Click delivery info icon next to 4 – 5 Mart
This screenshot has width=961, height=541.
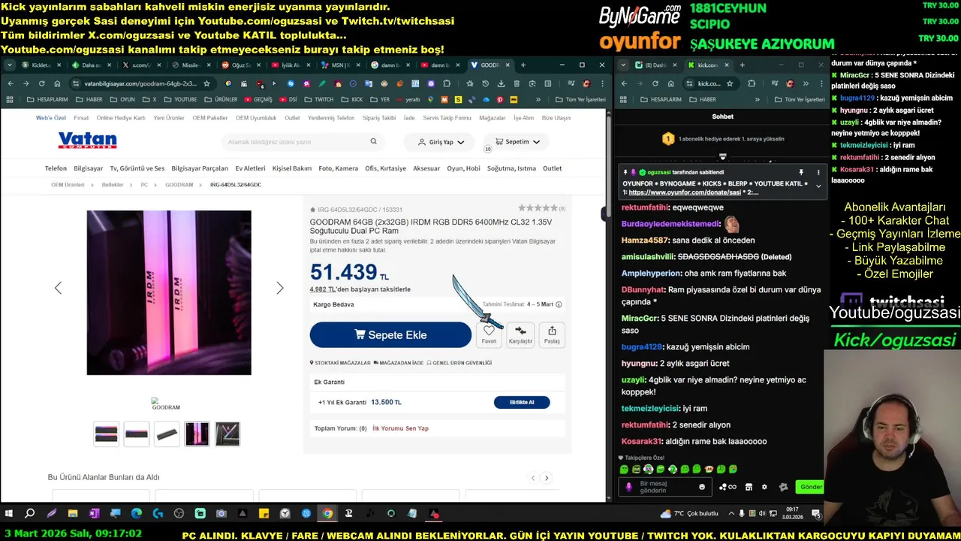pyautogui.click(x=559, y=304)
